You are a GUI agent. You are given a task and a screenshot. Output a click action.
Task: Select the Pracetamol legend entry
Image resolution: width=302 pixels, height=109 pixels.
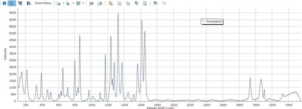click(x=212, y=22)
